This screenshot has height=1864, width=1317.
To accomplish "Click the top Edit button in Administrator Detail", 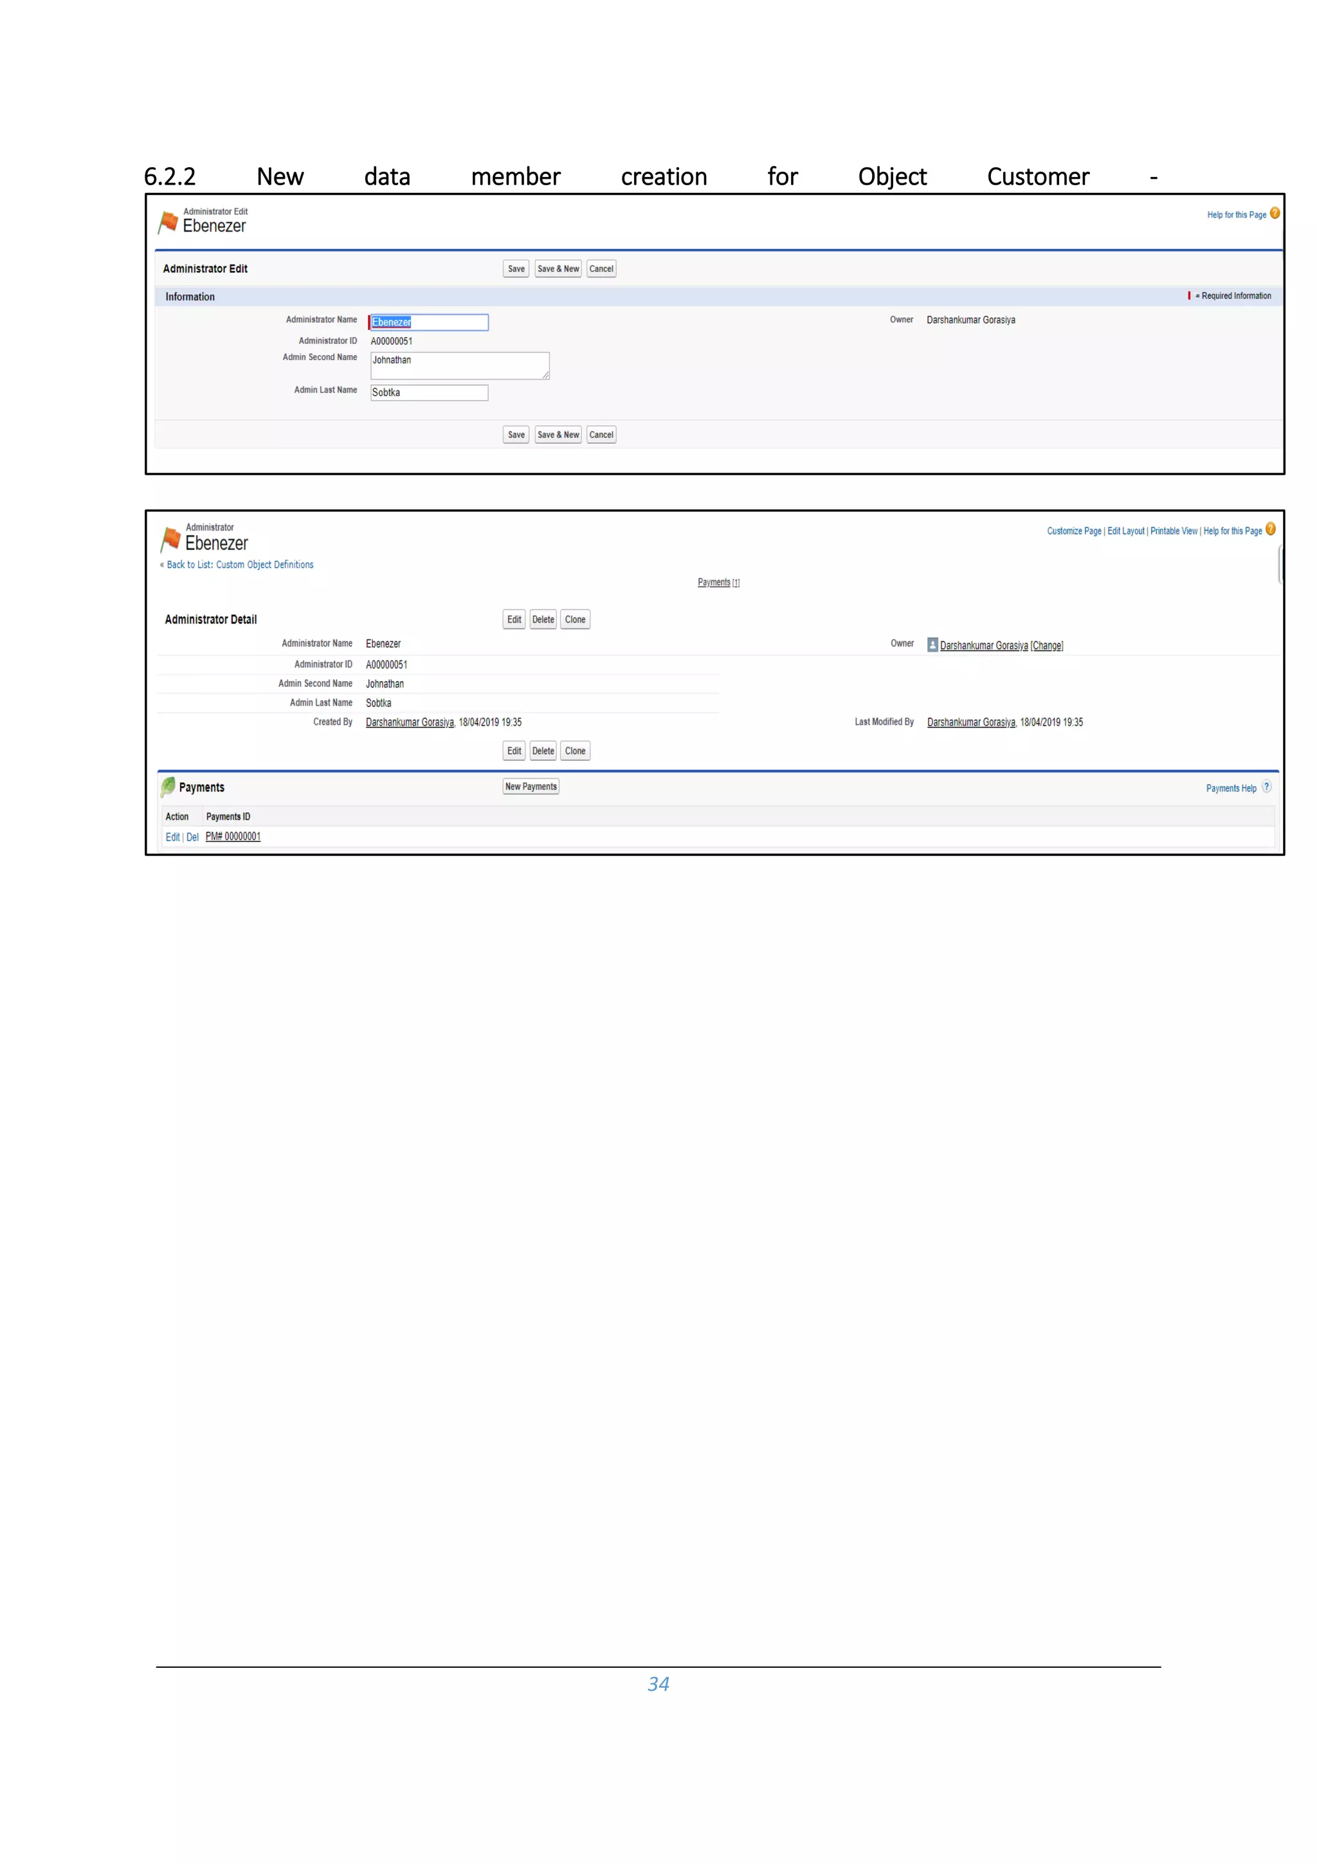I will point(514,619).
